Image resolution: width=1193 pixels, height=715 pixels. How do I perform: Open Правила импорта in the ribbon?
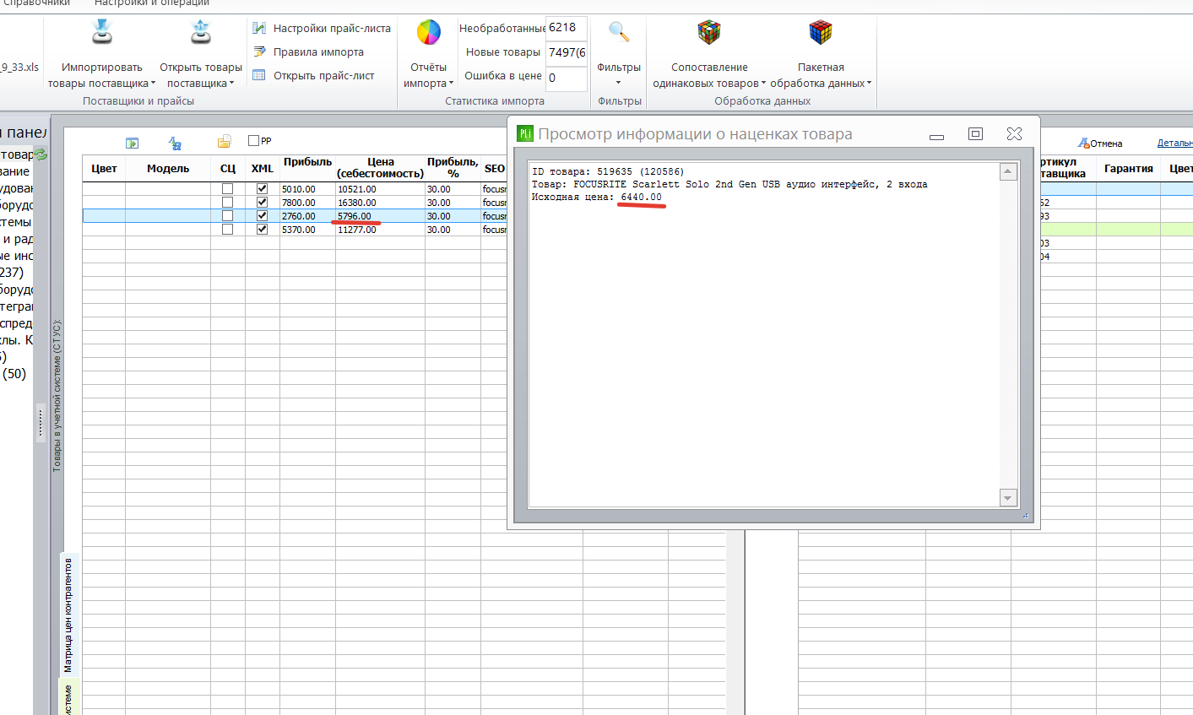pyautogui.click(x=308, y=51)
